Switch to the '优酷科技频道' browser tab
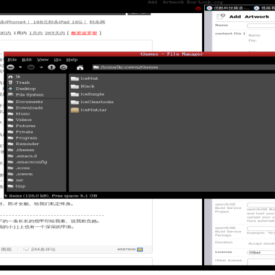 (228, 8)
